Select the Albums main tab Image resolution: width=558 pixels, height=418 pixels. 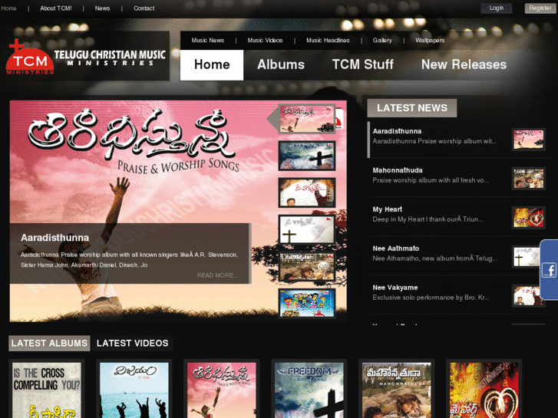tap(281, 64)
